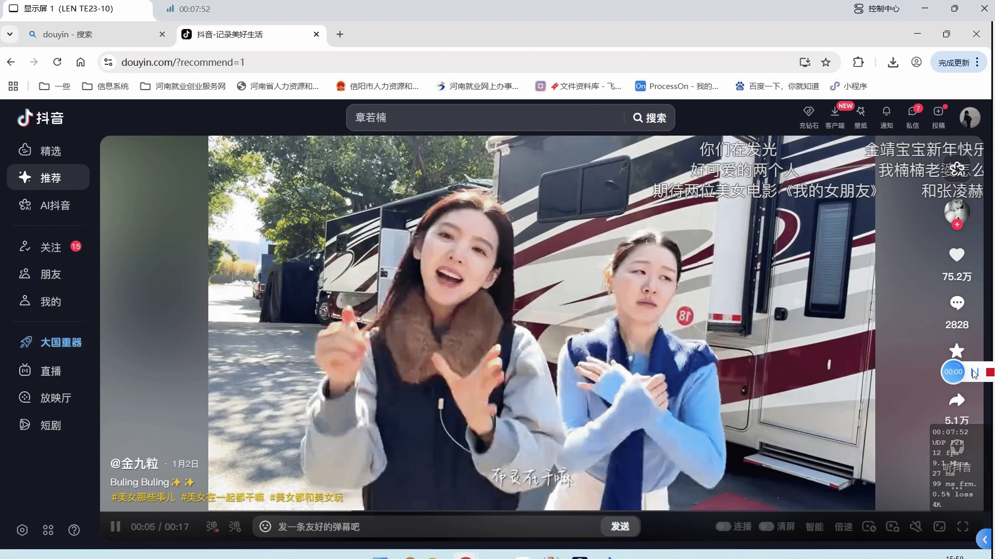Click the share arrow icon
This screenshot has height=559, width=995.
coord(957,400)
